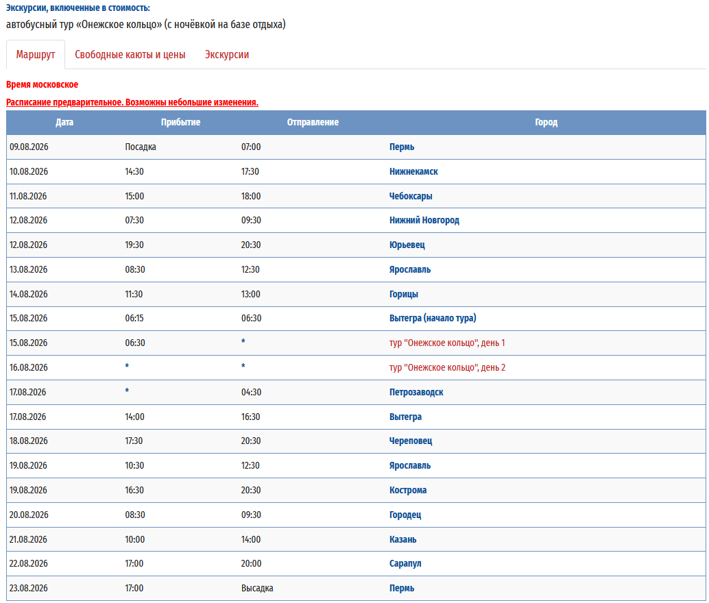Click the underlined Расписание предварительное notice
Image resolution: width=709 pixels, height=603 pixels.
click(x=132, y=102)
